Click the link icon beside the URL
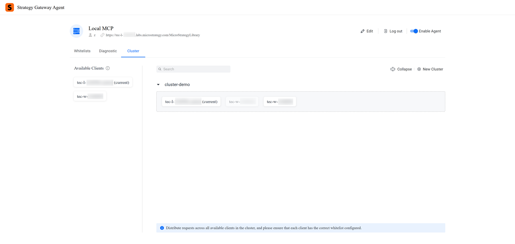Image resolution: width=515 pixels, height=244 pixels. tap(102, 35)
